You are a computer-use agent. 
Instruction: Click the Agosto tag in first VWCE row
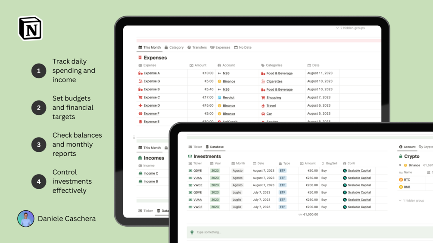[x=237, y=185]
